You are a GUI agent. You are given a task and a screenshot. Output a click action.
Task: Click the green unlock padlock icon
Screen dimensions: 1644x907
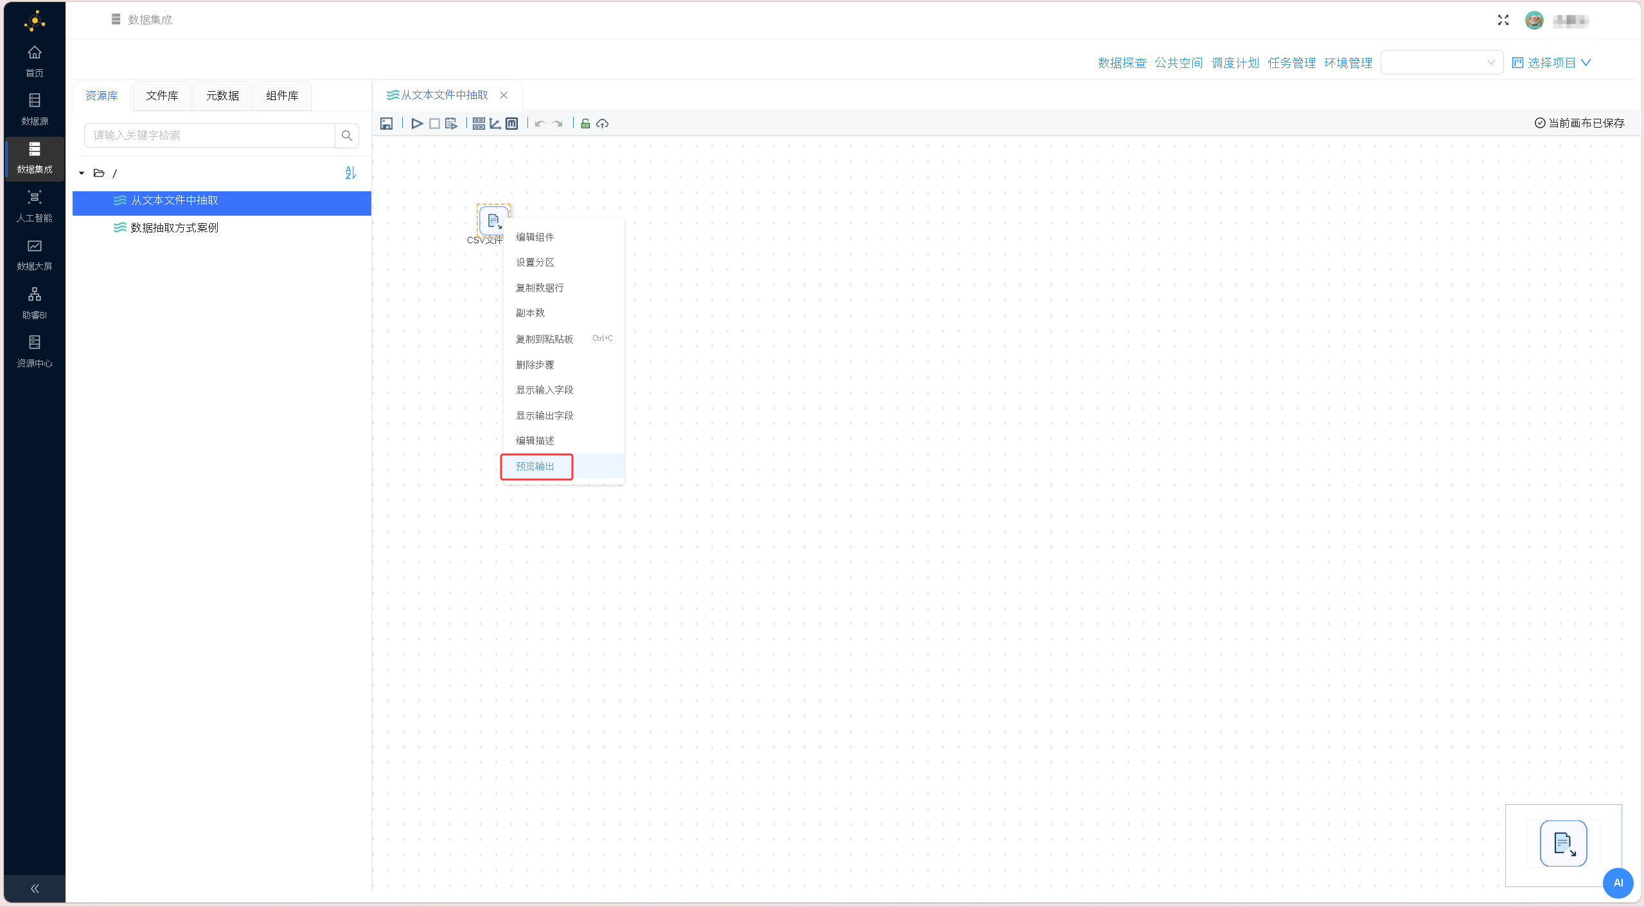(585, 124)
